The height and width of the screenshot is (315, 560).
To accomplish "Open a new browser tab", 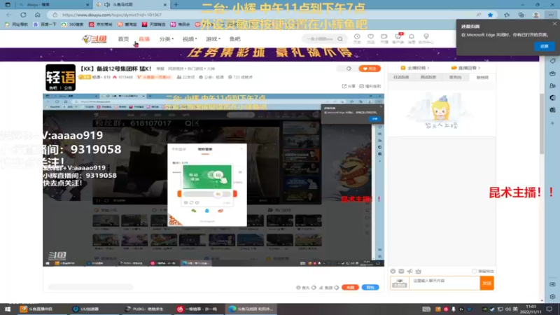I will tap(176, 5).
